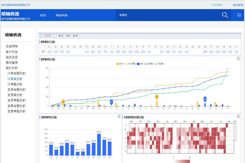Expand the 月接单量对比 chart to fullscreen
Image resolution: width=245 pixels, height=163 pixels.
coord(119,116)
